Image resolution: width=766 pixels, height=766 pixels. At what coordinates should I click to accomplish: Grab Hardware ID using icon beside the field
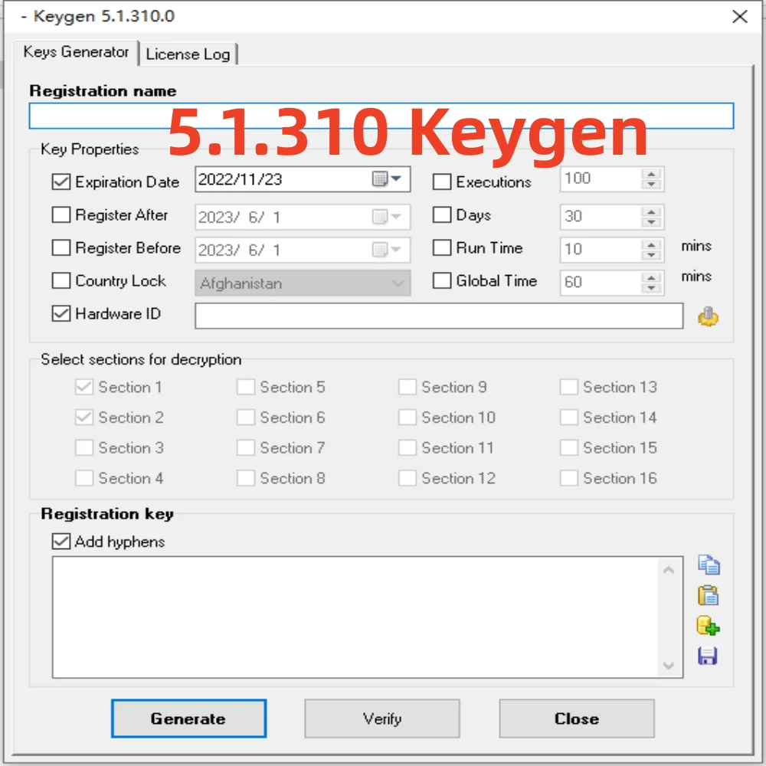707,315
